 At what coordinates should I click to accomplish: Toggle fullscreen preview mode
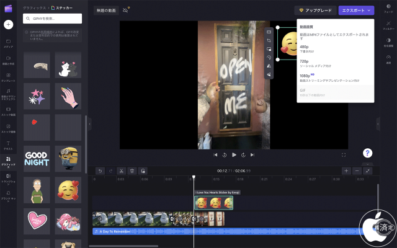click(x=344, y=154)
